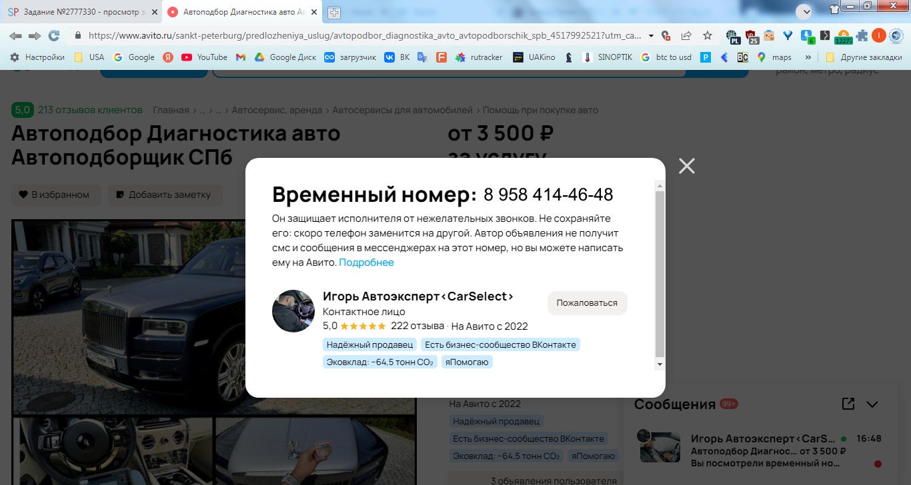Open the загрузчик bookmark
This screenshot has height=485, width=911.
[x=351, y=57]
